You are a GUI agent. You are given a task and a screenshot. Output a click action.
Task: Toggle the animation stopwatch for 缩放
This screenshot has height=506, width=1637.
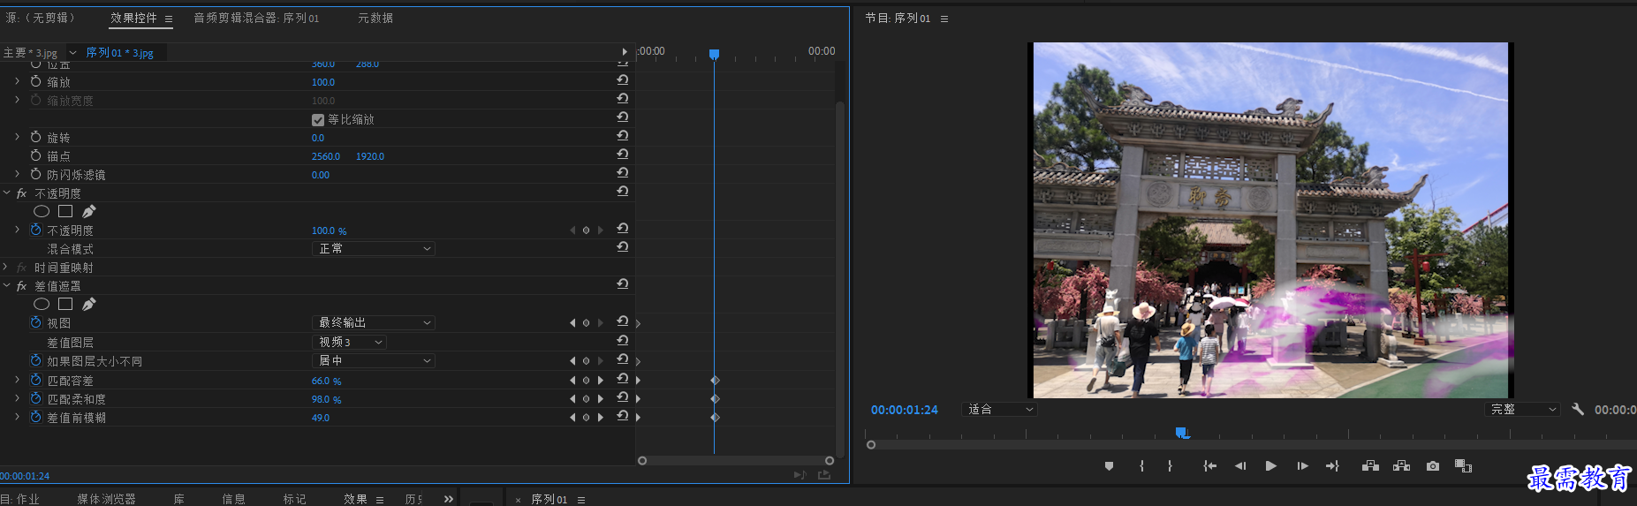click(x=35, y=81)
